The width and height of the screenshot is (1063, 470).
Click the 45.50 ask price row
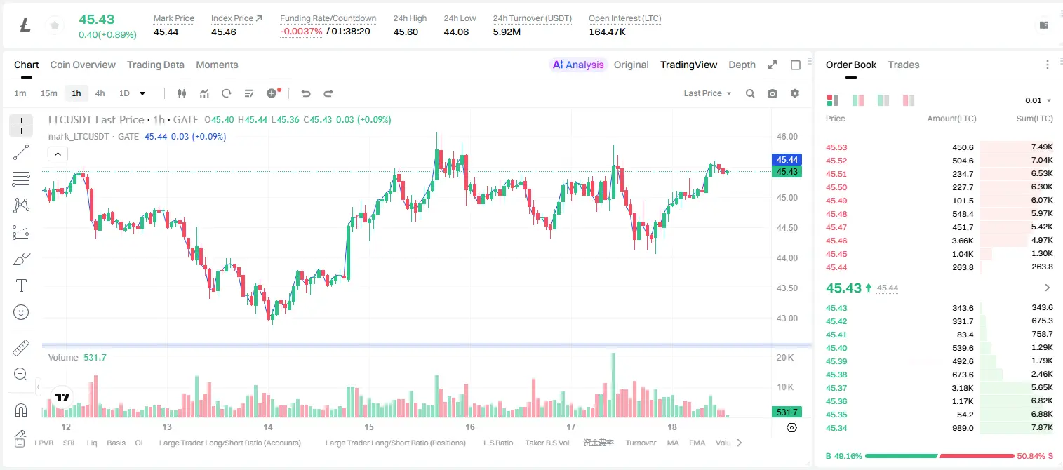coord(940,187)
